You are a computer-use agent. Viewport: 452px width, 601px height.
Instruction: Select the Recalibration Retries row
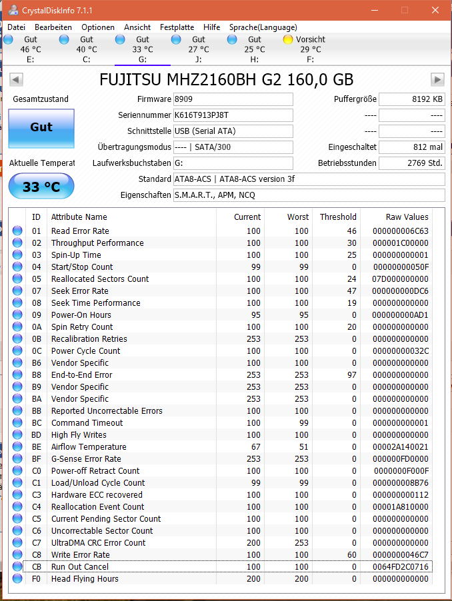pos(227,339)
